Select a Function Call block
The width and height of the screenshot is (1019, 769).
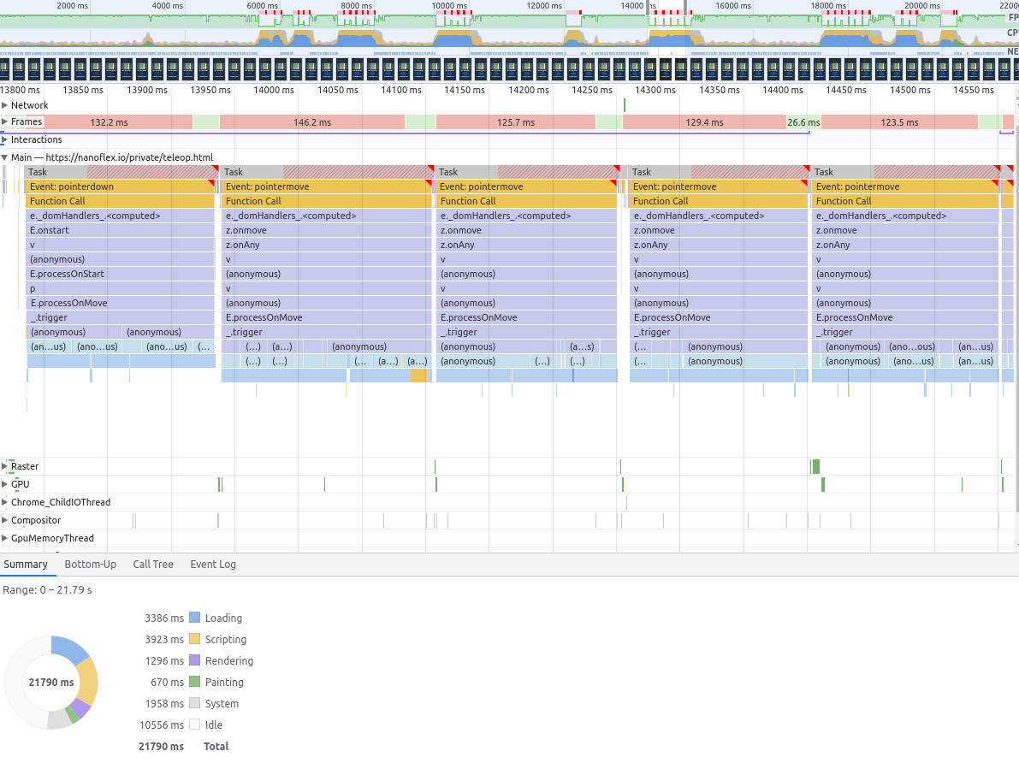coord(120,200)
